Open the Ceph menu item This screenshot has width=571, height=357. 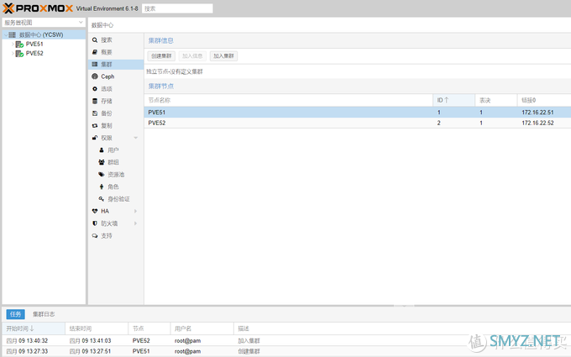[x=116, y=76]
